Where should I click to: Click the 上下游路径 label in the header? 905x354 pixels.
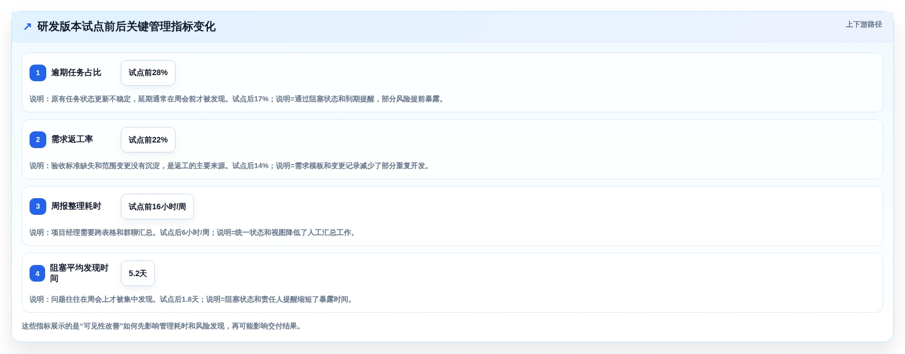pyautogui.click(x=863, y=24)
